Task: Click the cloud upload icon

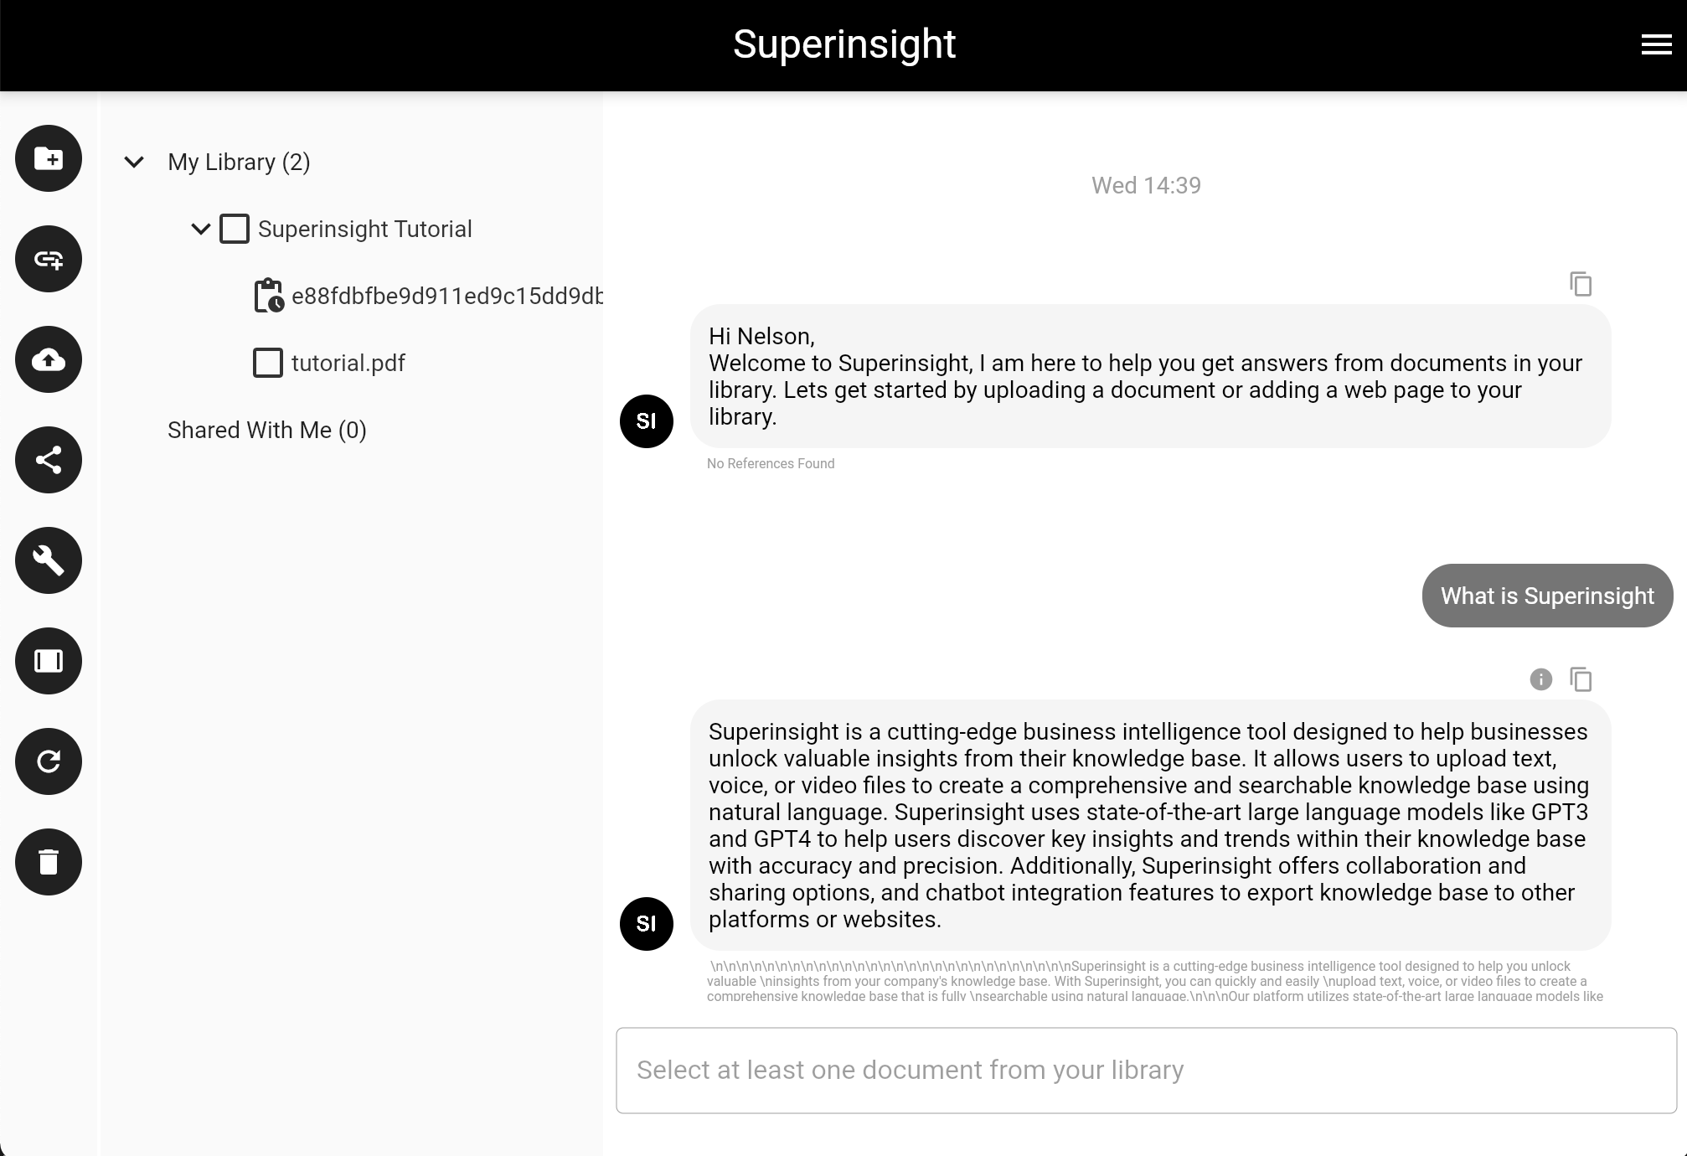Action: (49, 359)
